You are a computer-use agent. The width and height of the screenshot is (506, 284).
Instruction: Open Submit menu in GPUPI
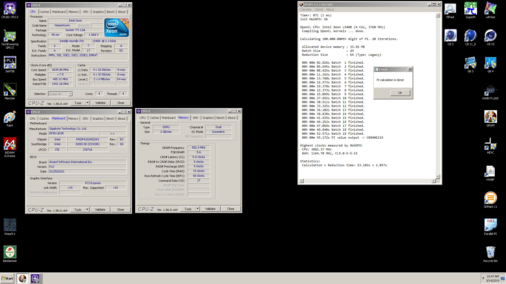coord(319,9)
